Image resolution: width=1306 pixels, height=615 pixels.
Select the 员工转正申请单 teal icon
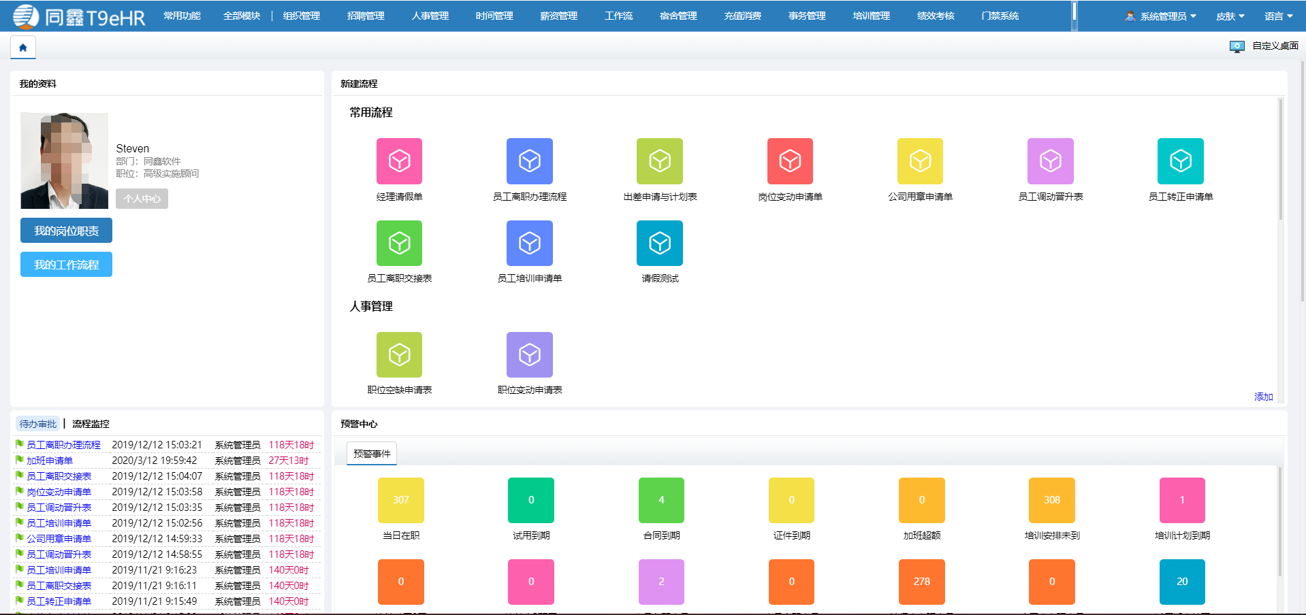[x=1180, y=161]
